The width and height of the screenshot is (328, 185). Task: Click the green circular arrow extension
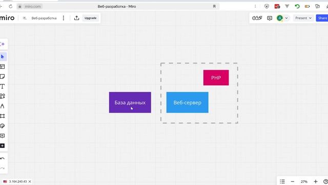(297, 7)
